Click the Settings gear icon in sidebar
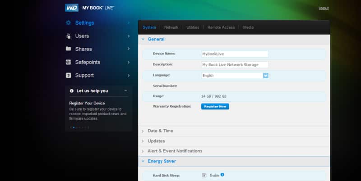The width and height of the screenshot is (361, 181). 69,23
